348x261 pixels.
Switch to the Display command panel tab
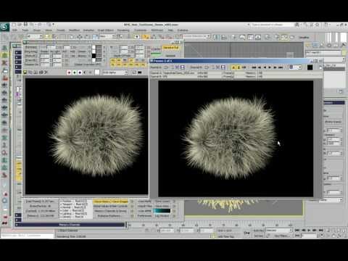click(x=336, y=45)
